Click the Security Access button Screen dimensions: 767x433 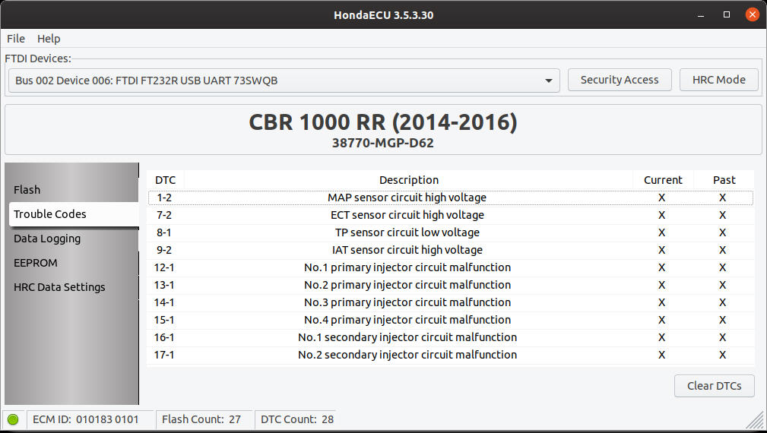point(620,80)
